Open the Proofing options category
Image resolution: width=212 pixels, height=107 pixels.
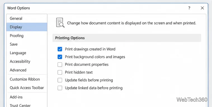[27, 36]
